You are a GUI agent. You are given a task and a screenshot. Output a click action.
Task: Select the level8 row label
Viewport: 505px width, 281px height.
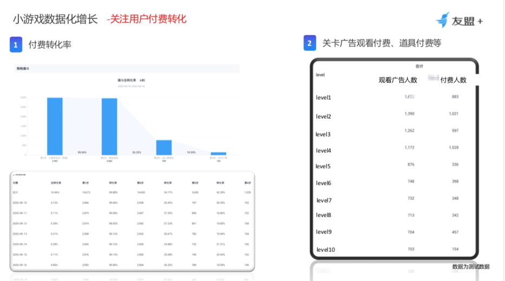click(x=323, y=215)
